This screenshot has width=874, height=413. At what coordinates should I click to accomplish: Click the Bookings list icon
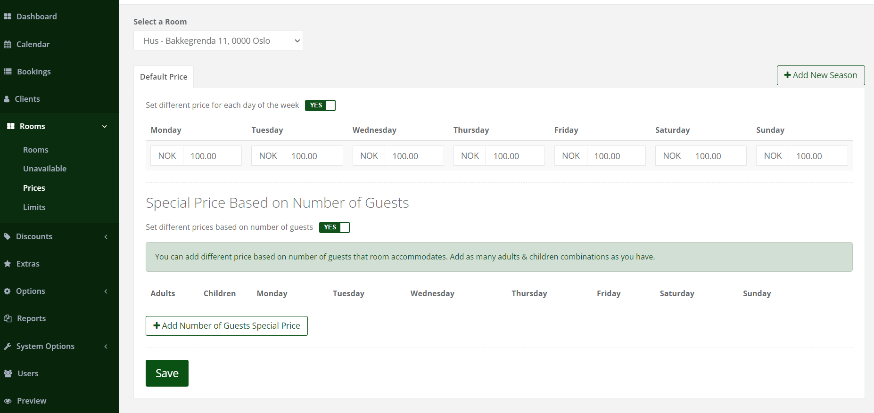click(x=8, y=72)
